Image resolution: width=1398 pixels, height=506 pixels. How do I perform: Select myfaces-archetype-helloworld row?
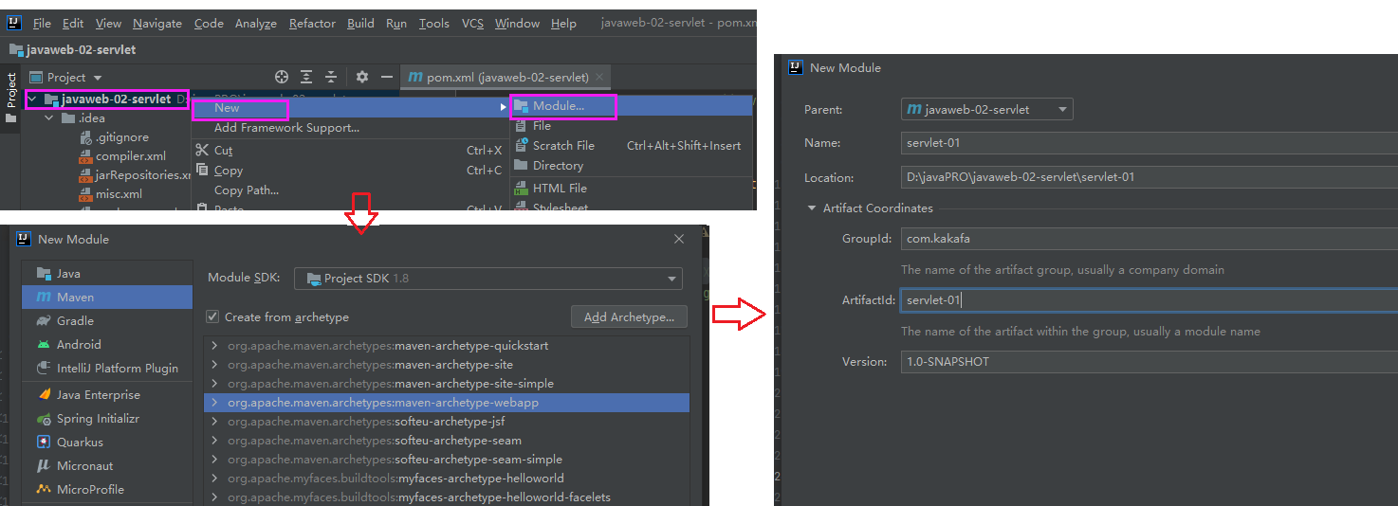pos(446,478)
